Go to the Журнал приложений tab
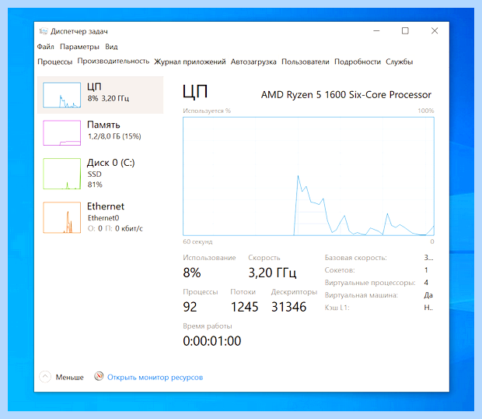This screenshot has height=419, width=482. [190, 62]
